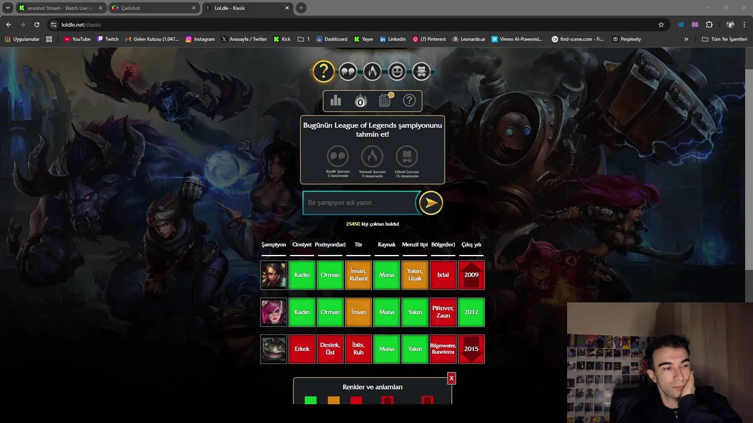Go back with the browser back arrow

(x=8, y=25)
